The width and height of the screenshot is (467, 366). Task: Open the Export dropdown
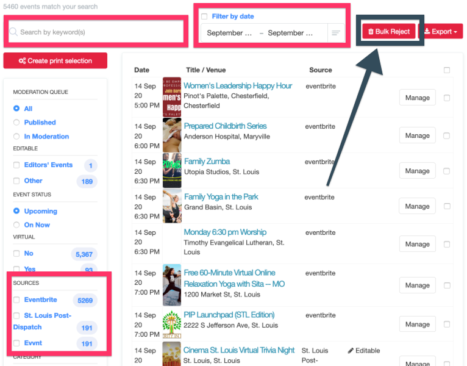(x=442, y=31)
